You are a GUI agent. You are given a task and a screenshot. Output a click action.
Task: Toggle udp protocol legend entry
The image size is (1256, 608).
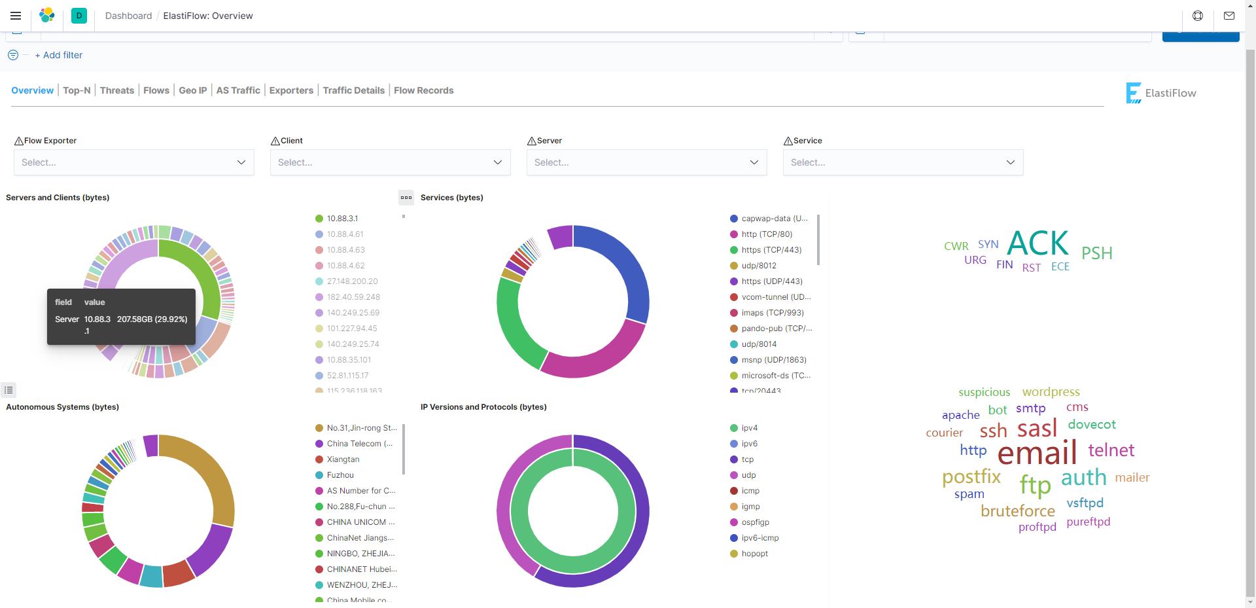point(742,475)
